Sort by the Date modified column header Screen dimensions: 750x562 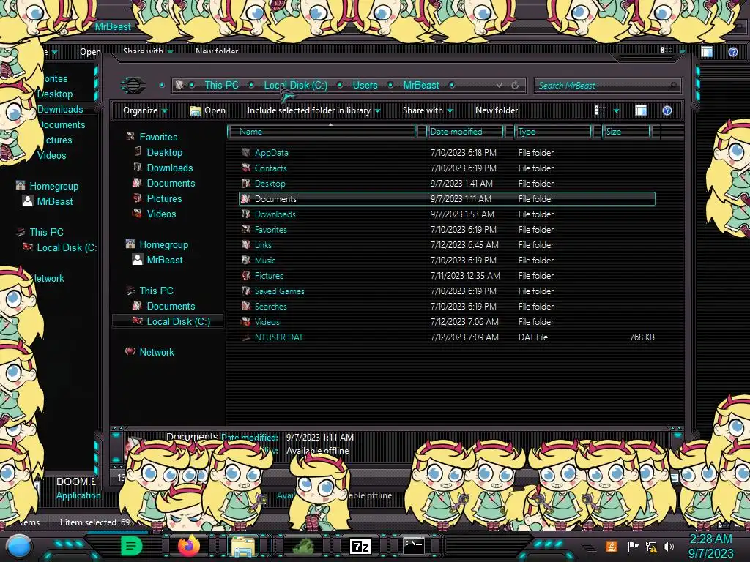tap(465, 132)
